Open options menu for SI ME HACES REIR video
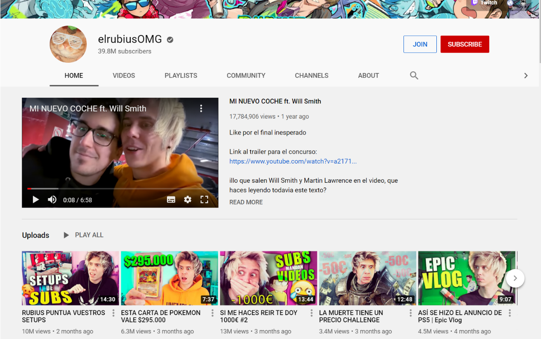The image size is (541, 339). point(312,313)
